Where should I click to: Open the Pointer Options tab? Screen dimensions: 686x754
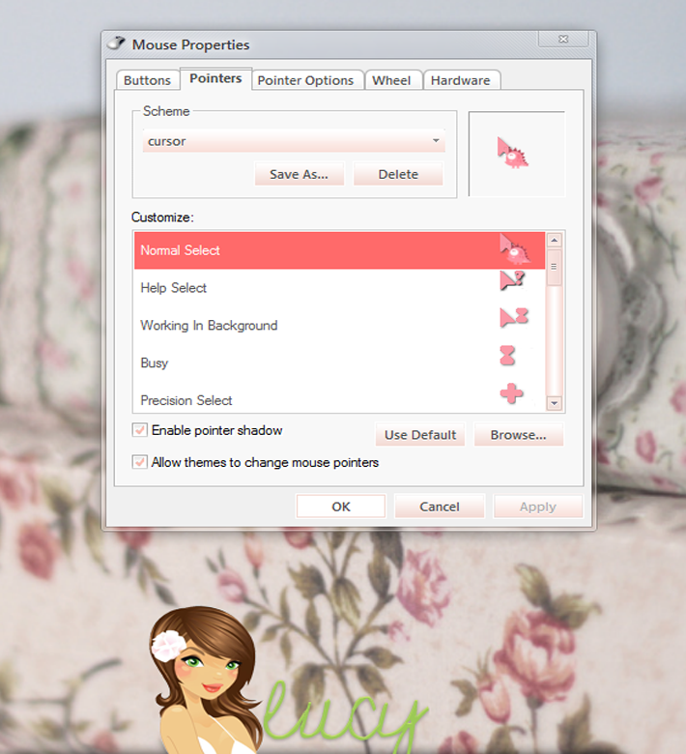click(x=305, y=80)
